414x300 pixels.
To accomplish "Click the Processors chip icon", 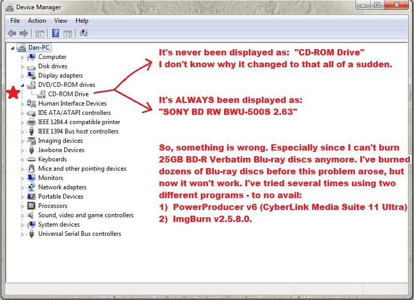I will pyautogui.click(x=32, y=206).
